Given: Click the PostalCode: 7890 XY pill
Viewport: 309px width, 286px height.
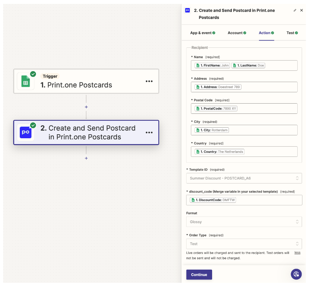Looking at the screenshot, I should pos(216,108).
